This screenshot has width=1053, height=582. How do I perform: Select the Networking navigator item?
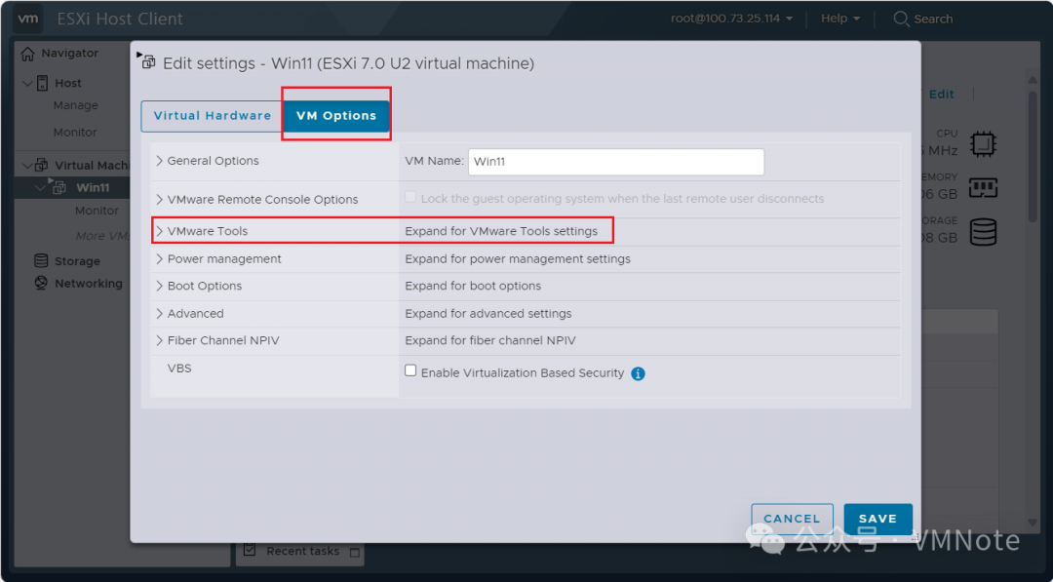click(89, 284)
